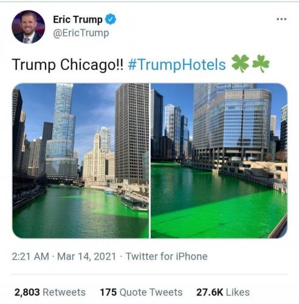
Task: View right photo of bright green river
Action: click(x=219, y=161)
